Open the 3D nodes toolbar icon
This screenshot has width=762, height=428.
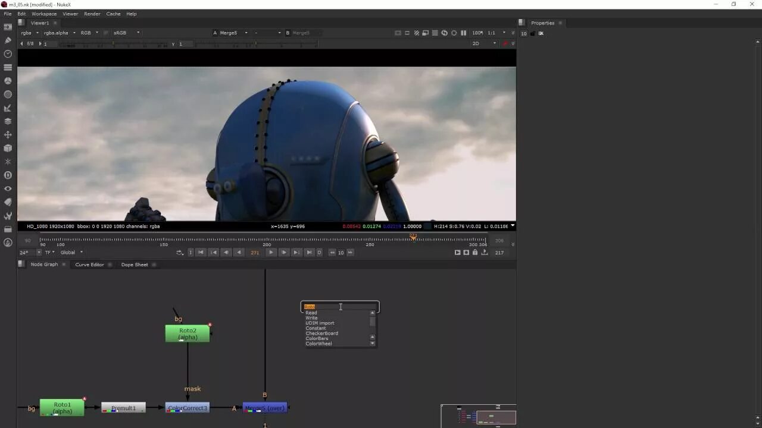(x=8, y=148)
